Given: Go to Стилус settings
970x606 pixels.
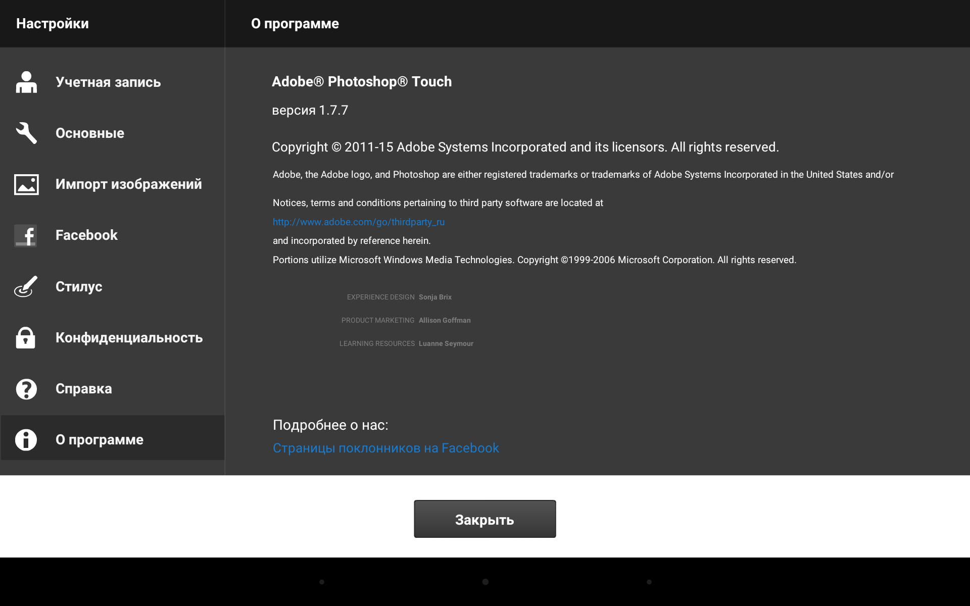Looking at the screenshot, I should pos(112,286).
